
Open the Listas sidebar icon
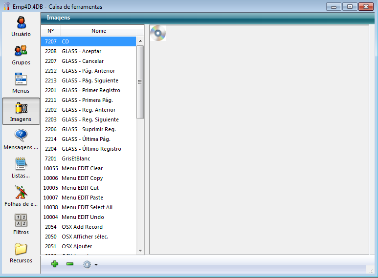21,164
